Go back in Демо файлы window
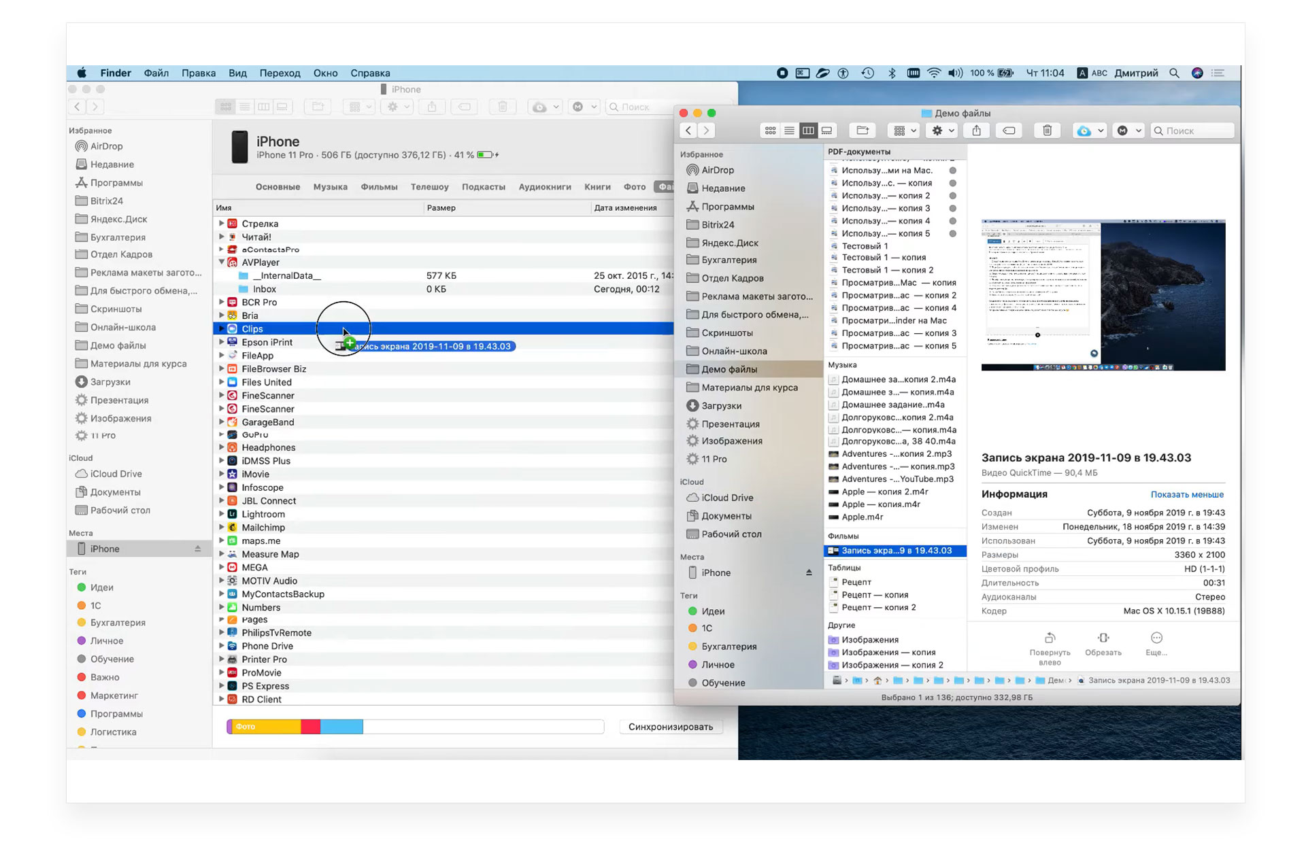 click(688, 131)
